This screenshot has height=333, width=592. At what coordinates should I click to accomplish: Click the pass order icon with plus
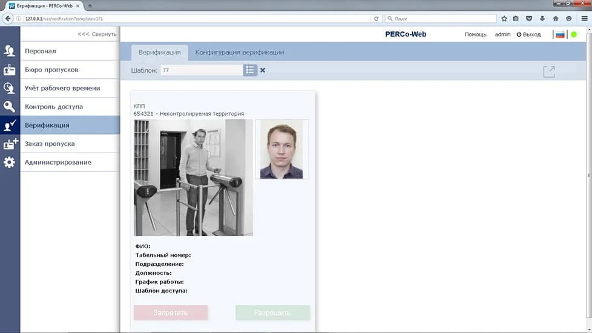[10, 144]
